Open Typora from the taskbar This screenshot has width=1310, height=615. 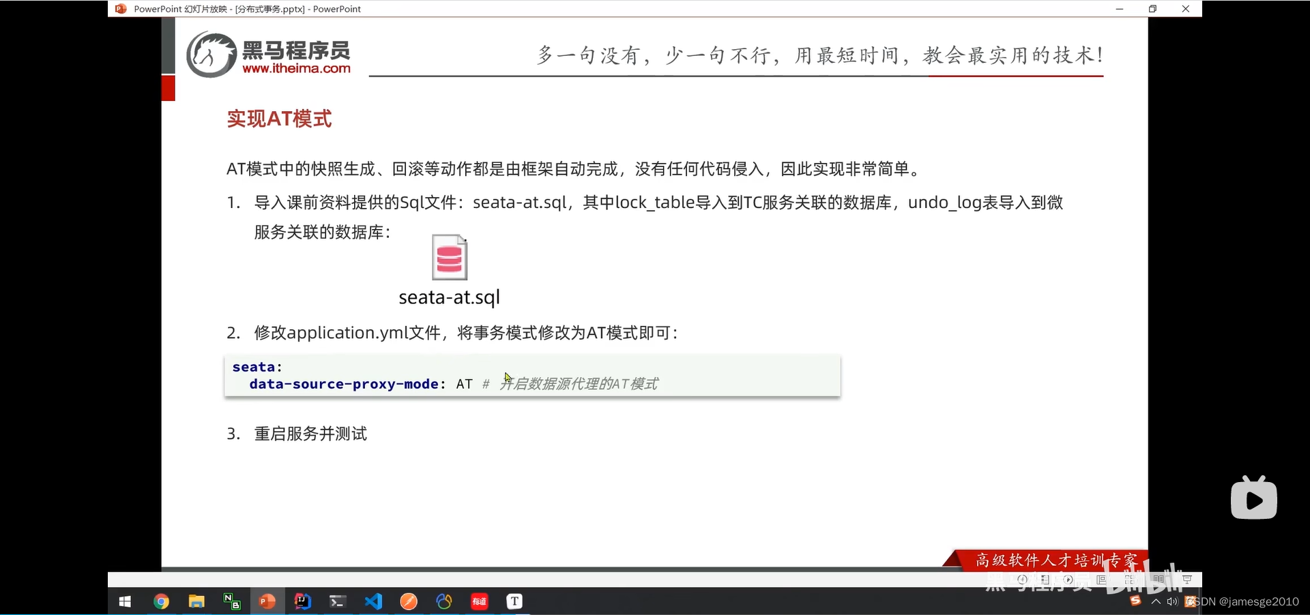pyautogui.click(x=514, y=601)
